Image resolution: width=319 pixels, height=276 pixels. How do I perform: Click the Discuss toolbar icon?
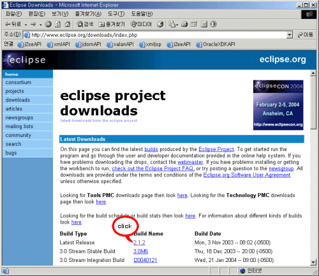click(x=204, y=24)
